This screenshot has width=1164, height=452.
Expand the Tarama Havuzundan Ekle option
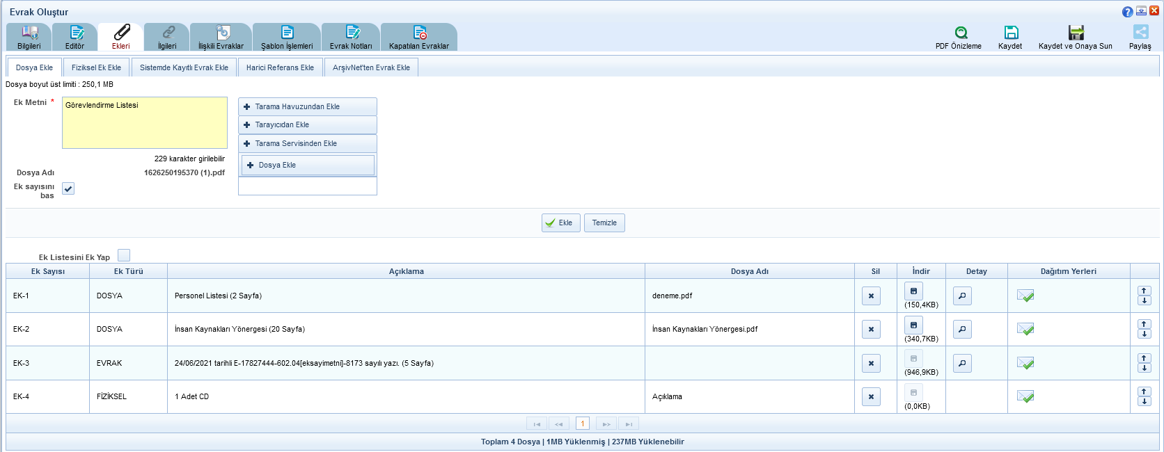tap(307, 106)
